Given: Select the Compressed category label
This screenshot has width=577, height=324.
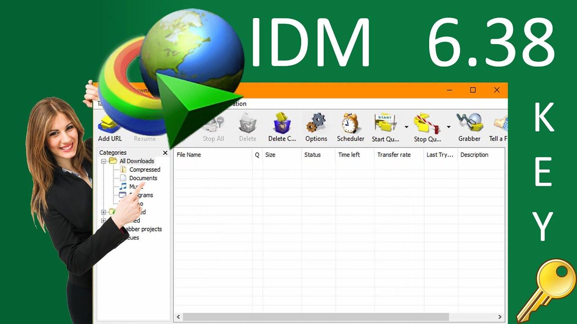Looking at the screenshot, I should pyautogui.click(x=145, y=170).
